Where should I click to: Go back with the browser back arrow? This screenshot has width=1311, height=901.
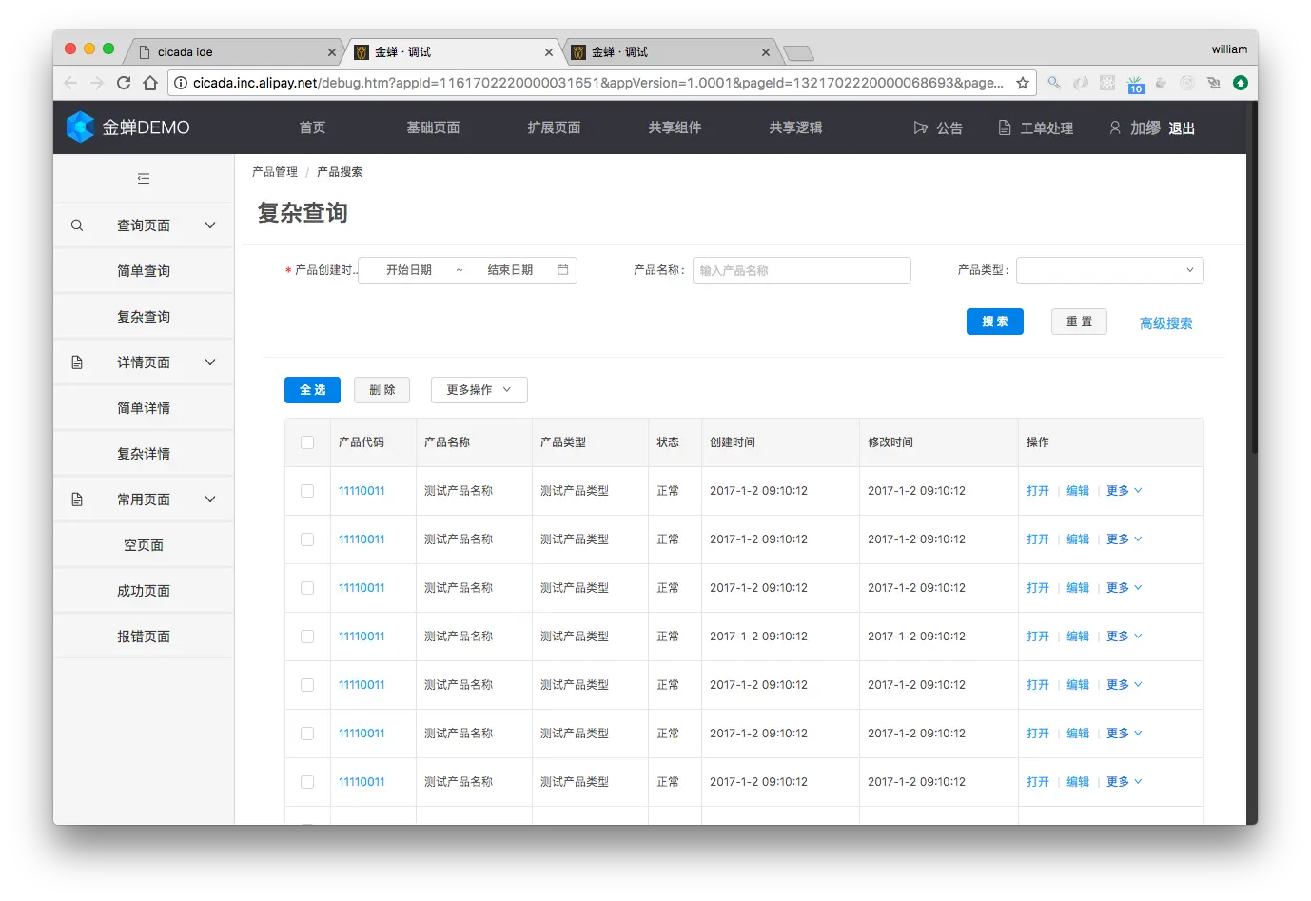(70, 83)
